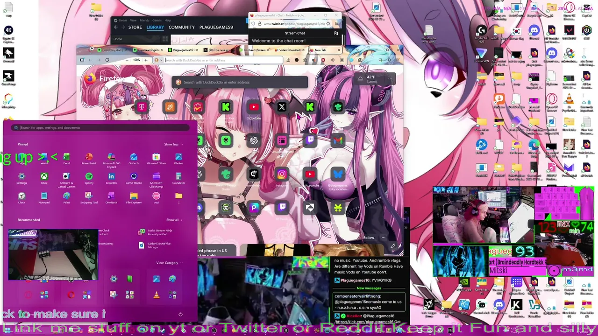Select the New Tab tab in Firefox
The height and width of the screenshot is (336, 598).
pyautogui.click(x=324, y=50)
